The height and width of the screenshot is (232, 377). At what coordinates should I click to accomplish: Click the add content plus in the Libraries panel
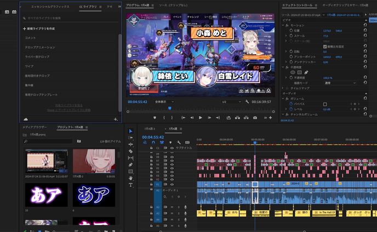click(116, 119)
